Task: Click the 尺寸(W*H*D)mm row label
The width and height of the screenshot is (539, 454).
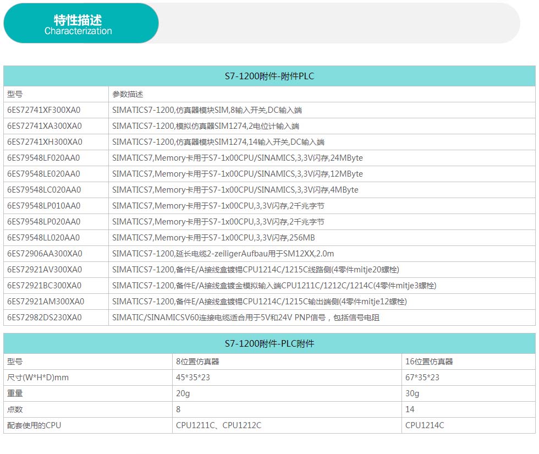Action: 38,378
